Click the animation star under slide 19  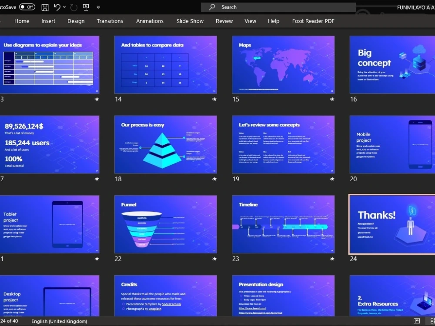tap(332, 179)
